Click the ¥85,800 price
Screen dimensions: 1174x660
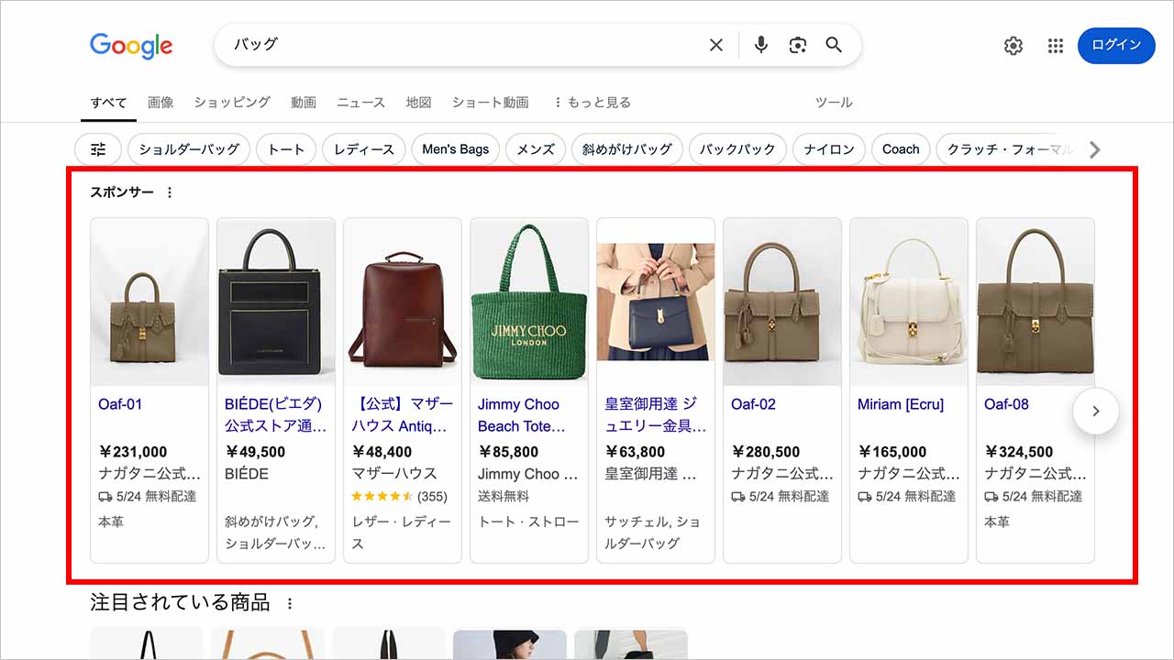508,452
